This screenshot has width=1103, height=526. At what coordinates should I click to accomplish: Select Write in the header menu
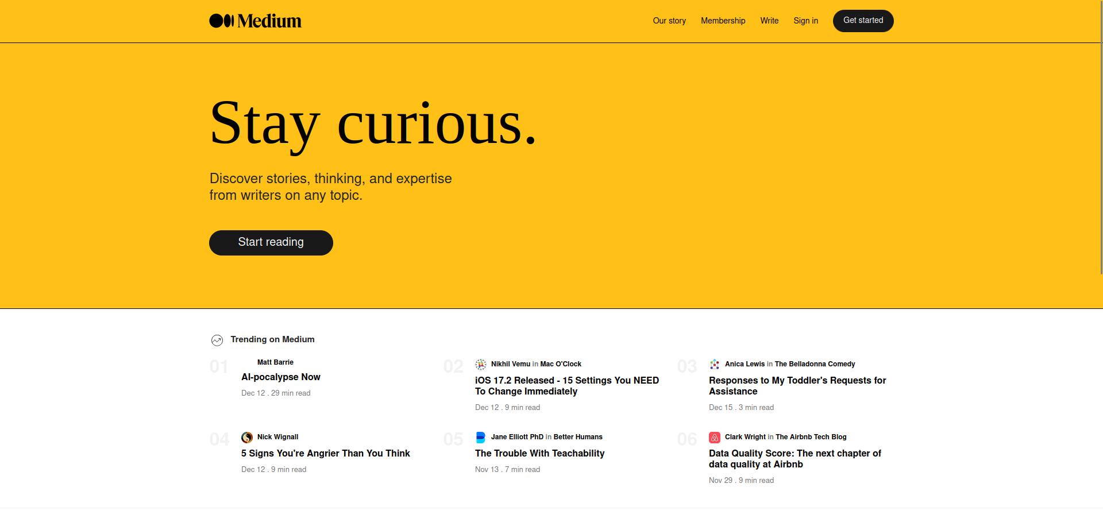pyautogui.click(x=769, y=21)
